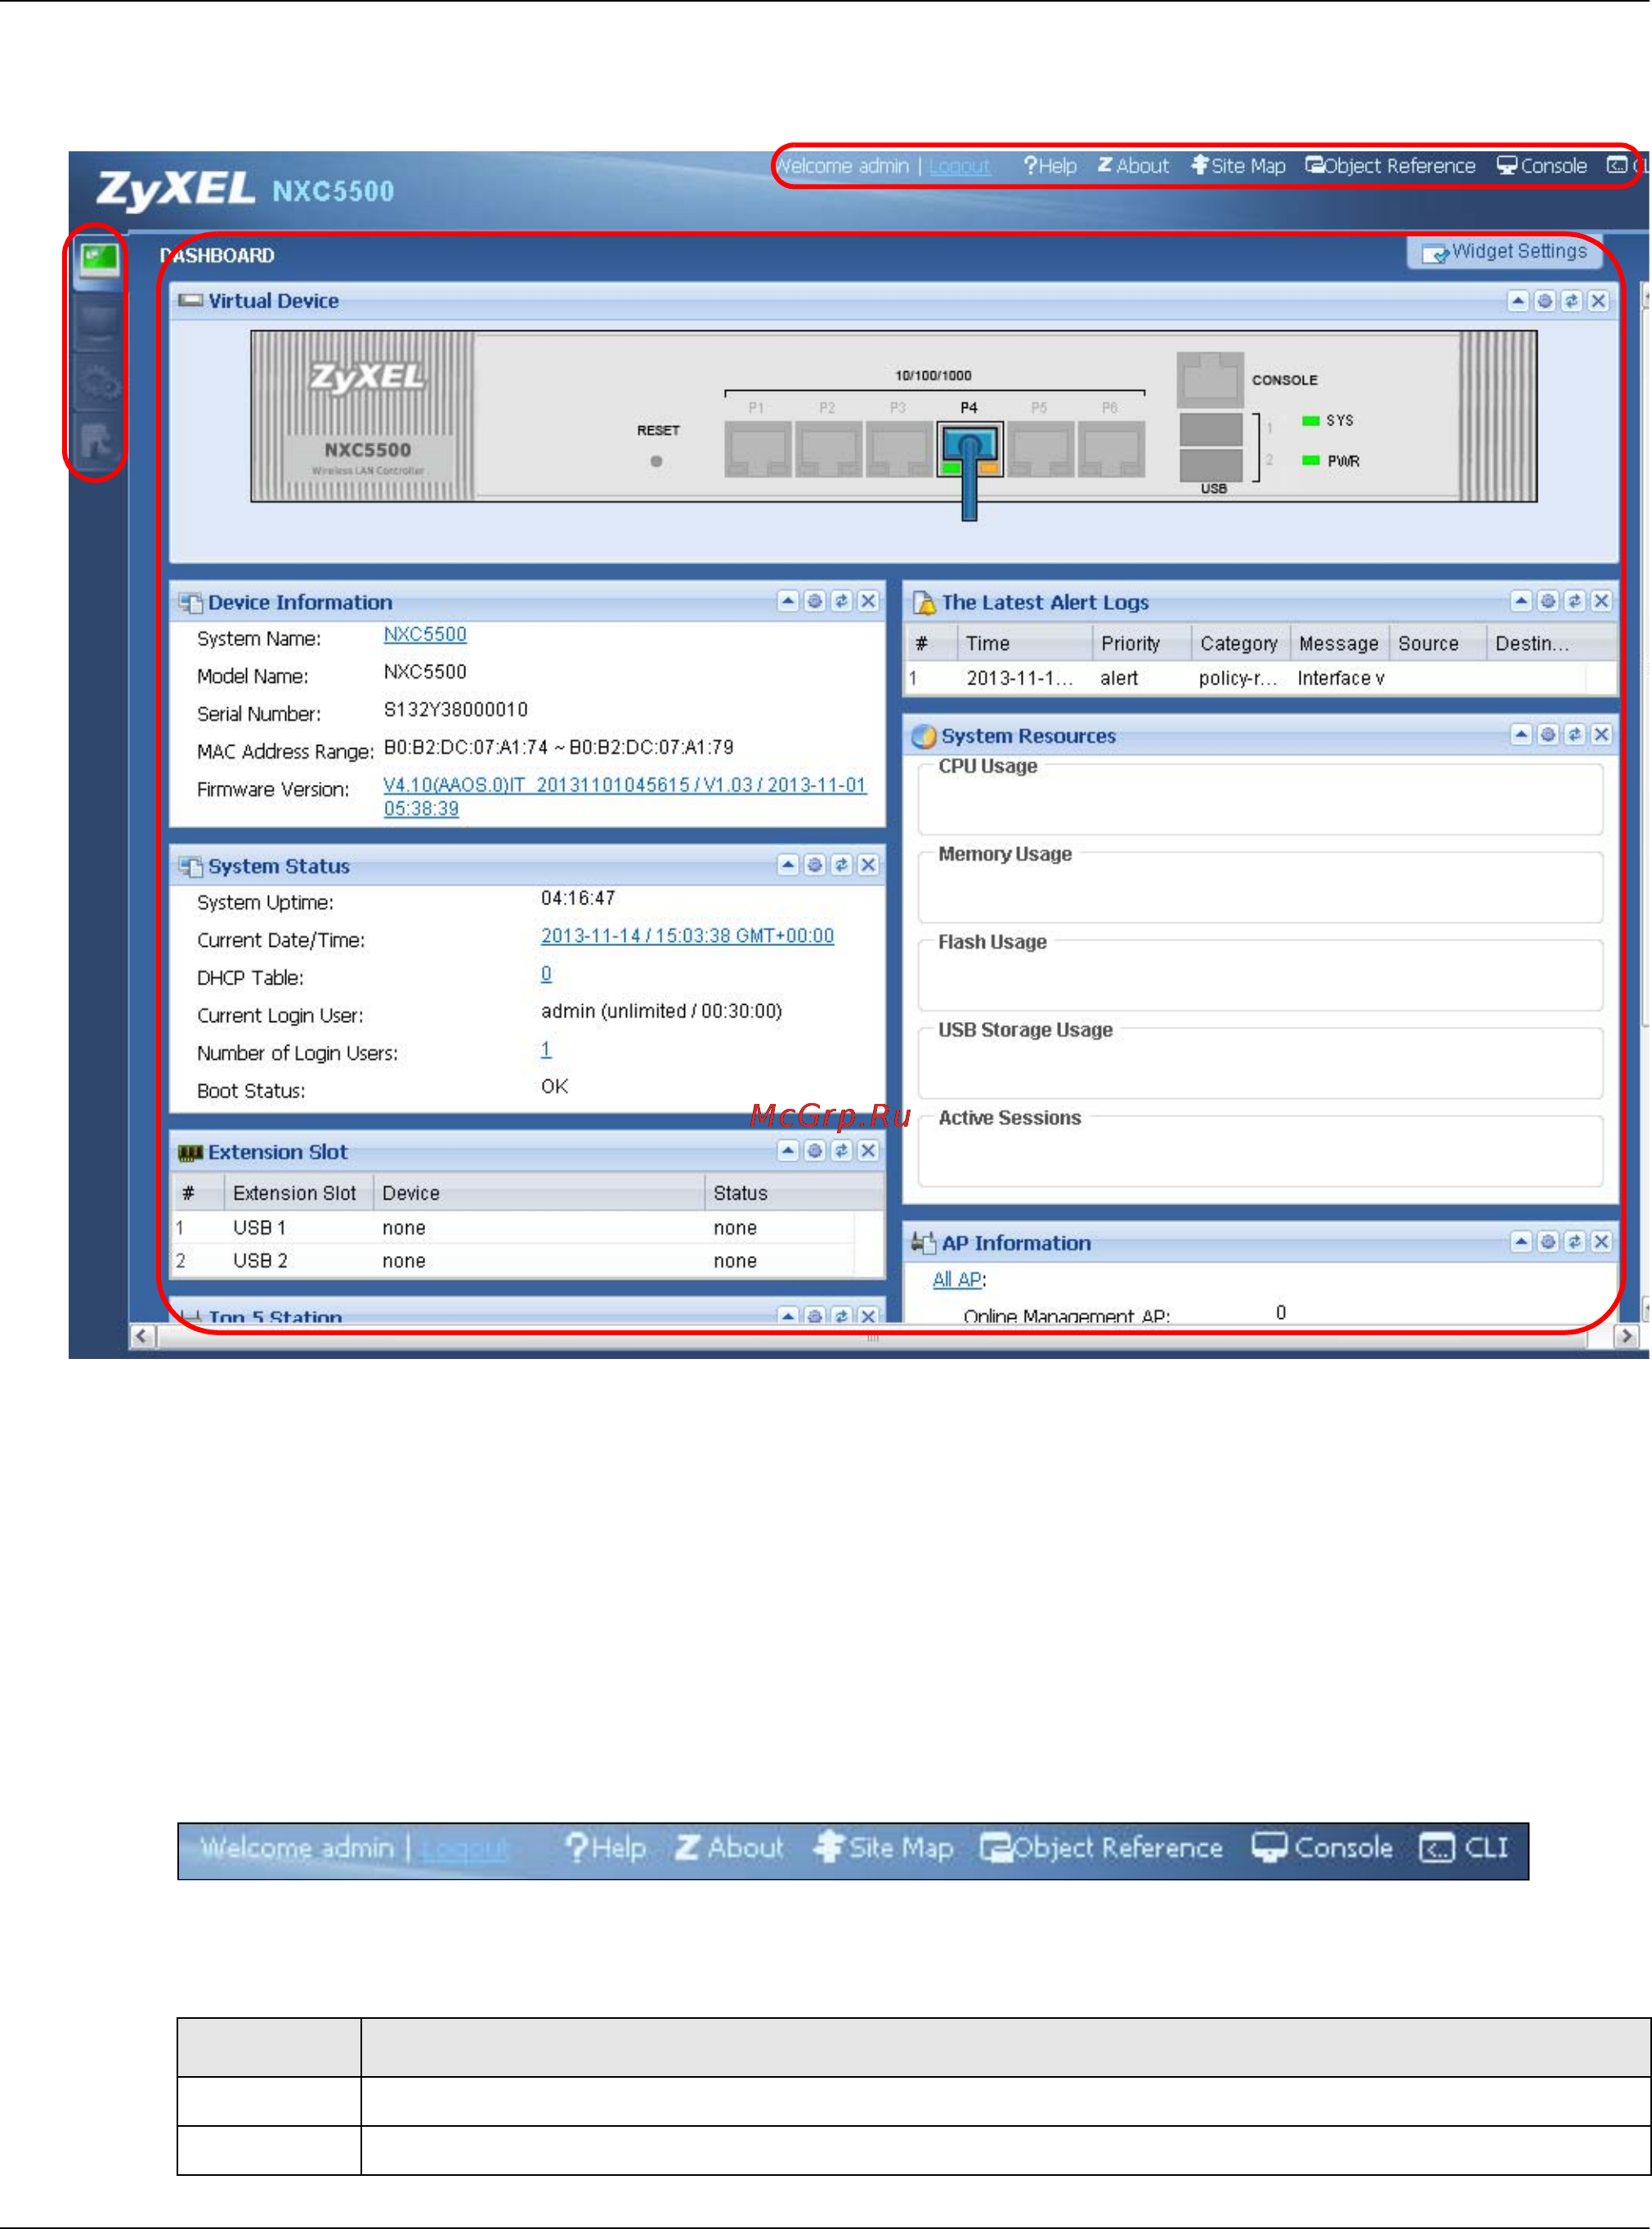Screen dimensions: 1652x2229
Task: Click Number of Login Users link
Action: point(546,1049)
